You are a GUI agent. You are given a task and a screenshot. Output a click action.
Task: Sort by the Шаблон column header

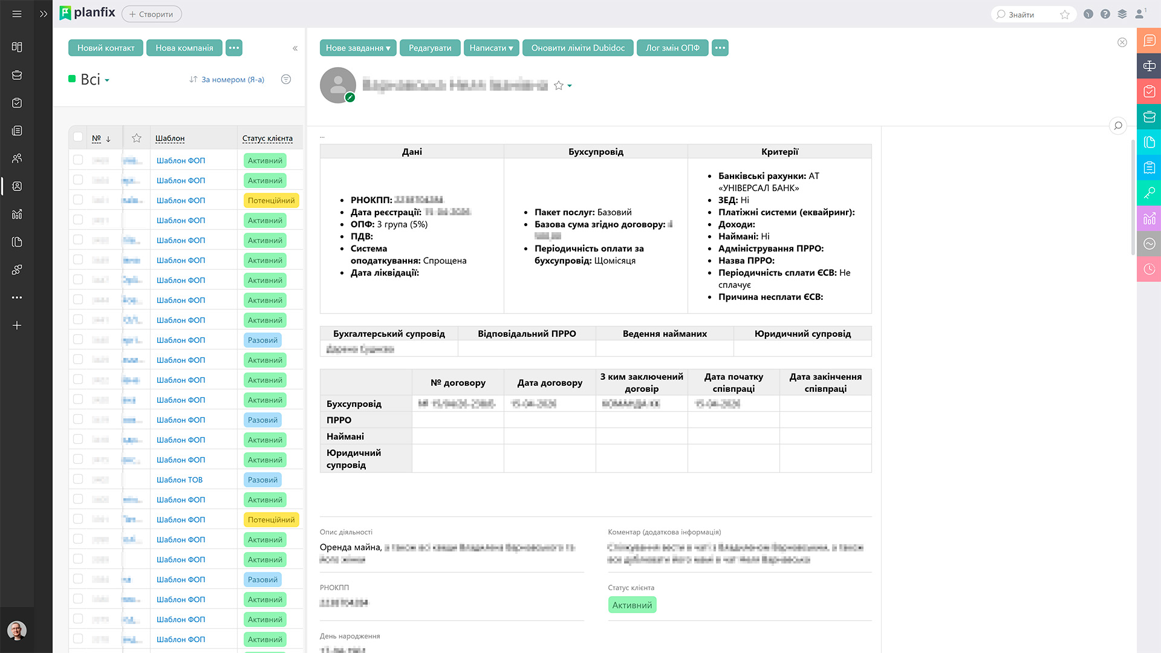(x=170, y=138)
